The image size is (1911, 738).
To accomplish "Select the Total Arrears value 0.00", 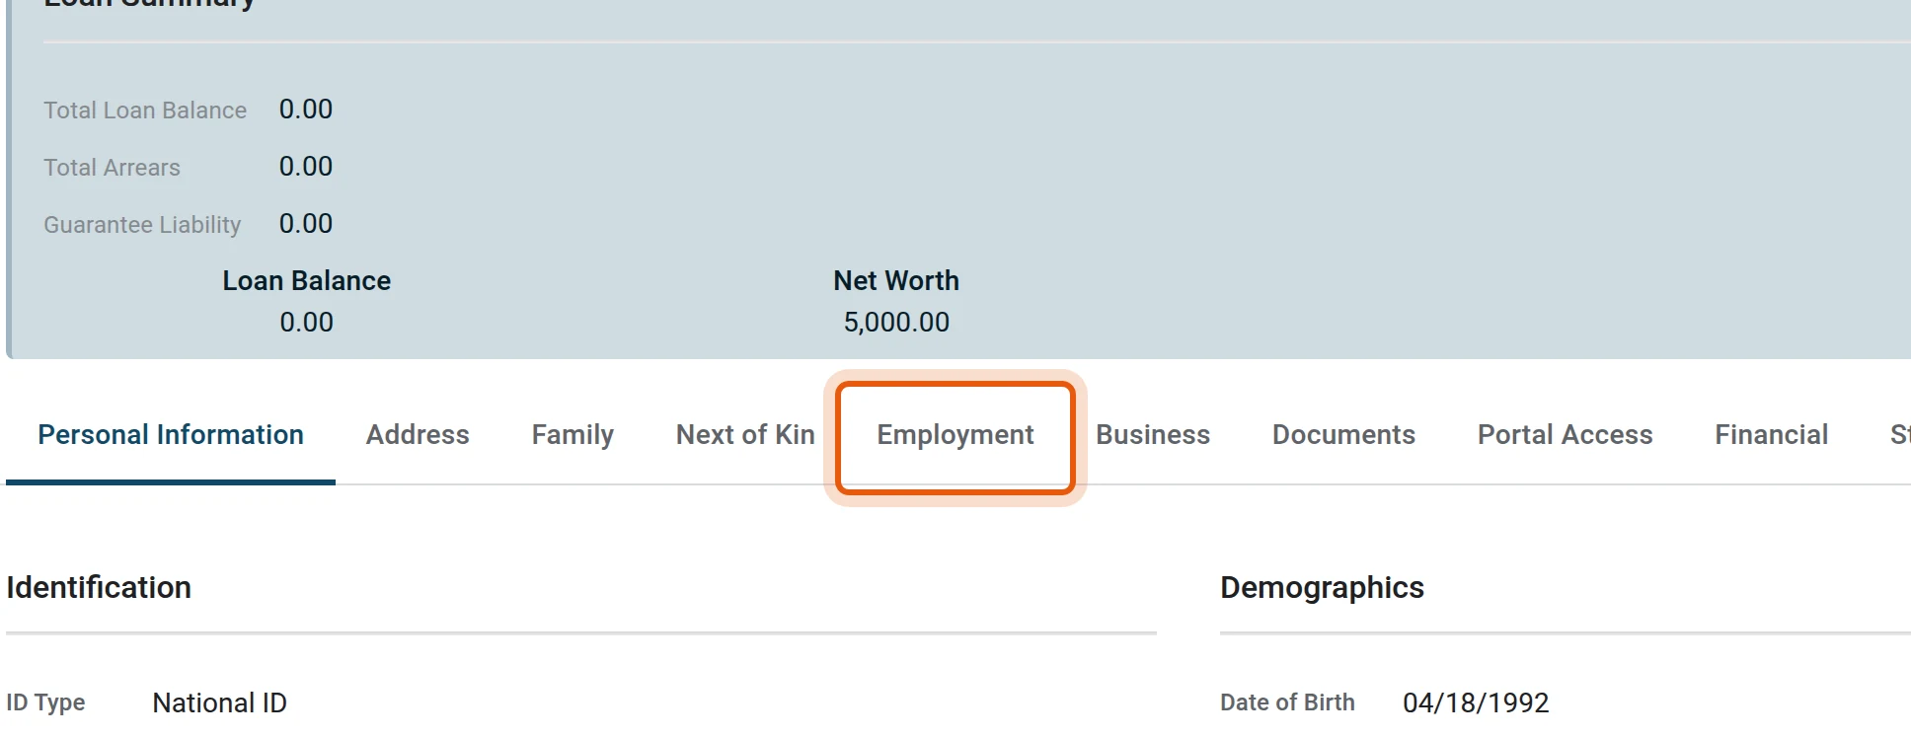I will pos(306,167).
